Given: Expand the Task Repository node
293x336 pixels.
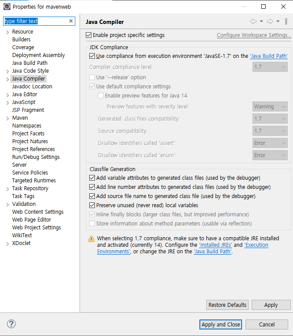Looking at the screenshot, I should (7, 189).
